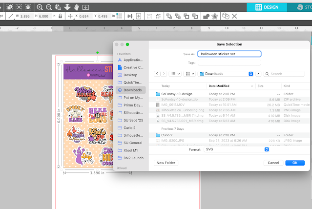The width and height of the screenshot is (312, 209).
Task: Click the Fit to Window icon
Action: click(85, 7)
